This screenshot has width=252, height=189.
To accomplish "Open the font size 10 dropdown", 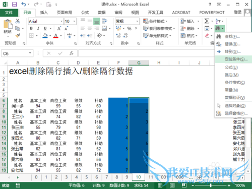I will 74,21.
